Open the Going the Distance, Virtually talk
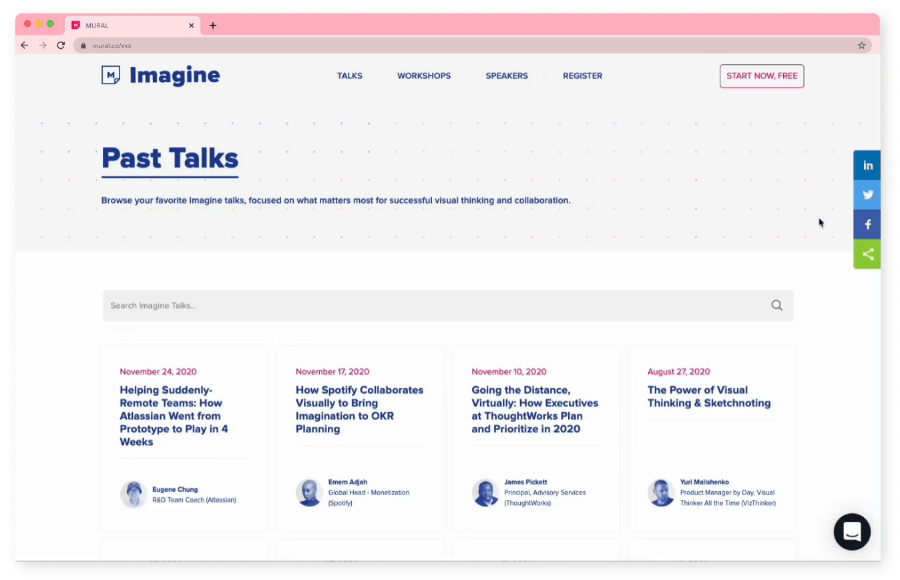The width and height of the screenshot is (900, 580). 535,409
